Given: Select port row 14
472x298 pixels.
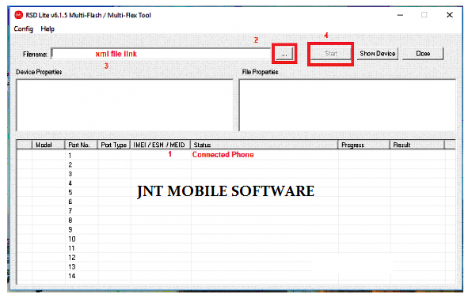Looking at the screenshot, I should pyautogui.click(x=236, y=276).
